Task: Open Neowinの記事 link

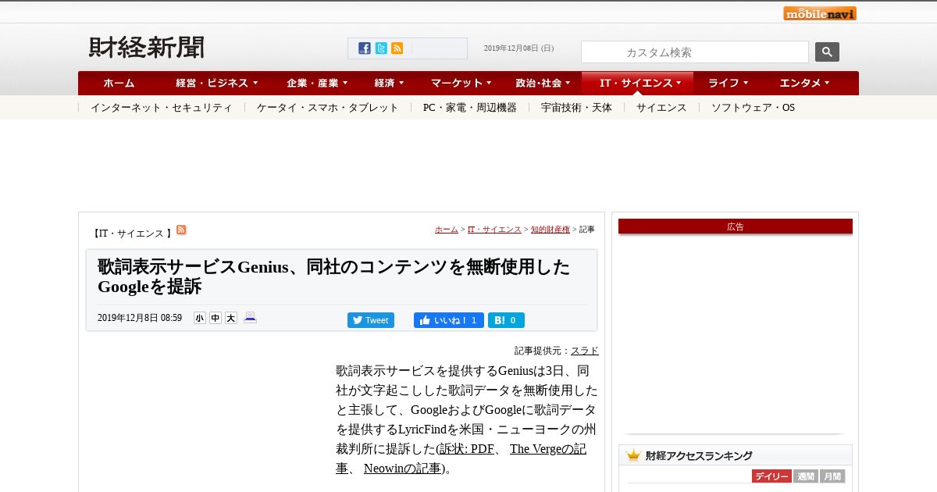Action: click(402, 469)
